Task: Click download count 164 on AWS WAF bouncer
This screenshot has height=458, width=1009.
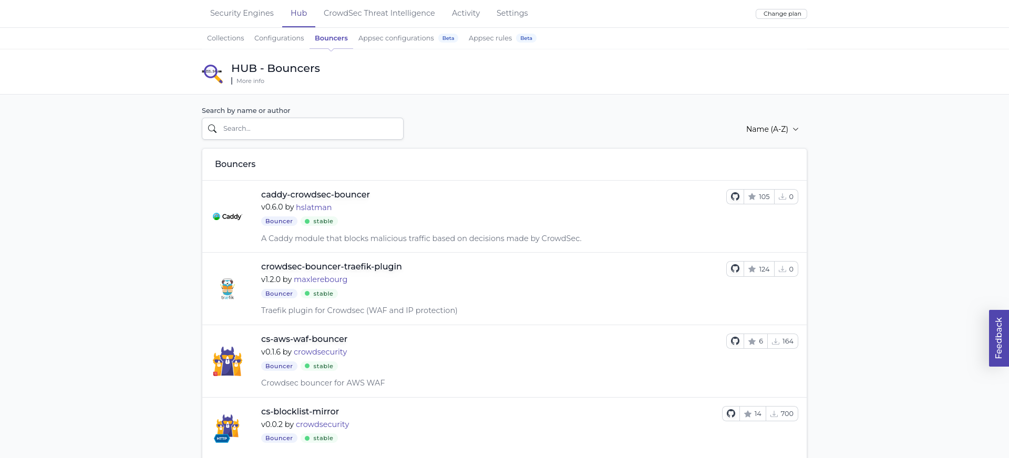Action: 783,341
